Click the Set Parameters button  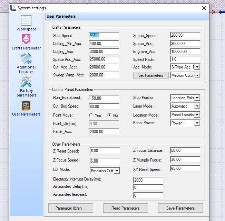[x=151, y=75]
